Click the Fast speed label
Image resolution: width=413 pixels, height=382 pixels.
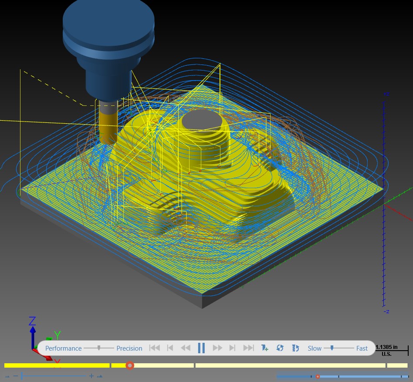click(x=362, y=348)
